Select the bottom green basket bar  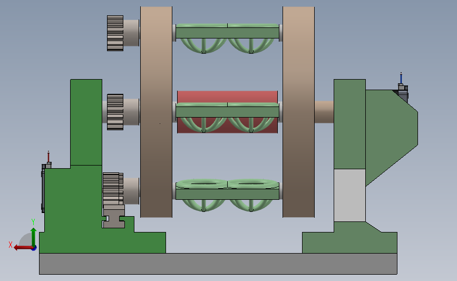click(x=227, y=194)
